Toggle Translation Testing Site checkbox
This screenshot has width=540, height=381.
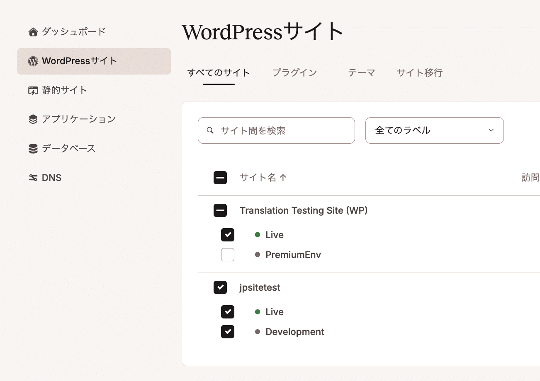[220, 210]
